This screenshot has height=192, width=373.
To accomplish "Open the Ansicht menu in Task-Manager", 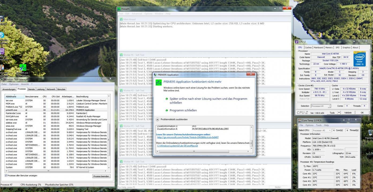I will click(25, 84).
